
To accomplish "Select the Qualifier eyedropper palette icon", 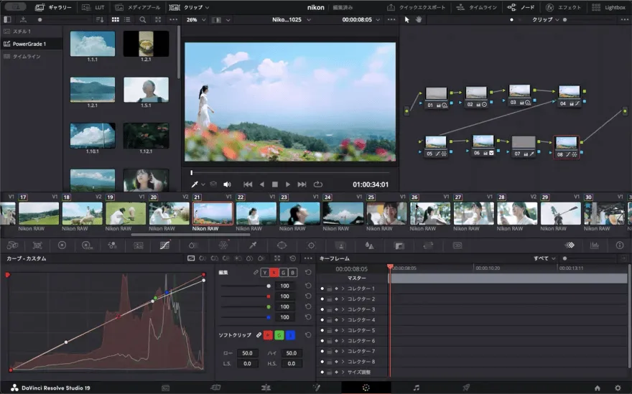I will click(252, 245).
